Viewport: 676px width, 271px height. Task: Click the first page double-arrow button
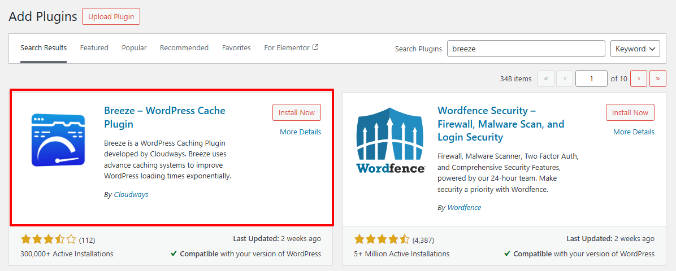pos(546,79)
